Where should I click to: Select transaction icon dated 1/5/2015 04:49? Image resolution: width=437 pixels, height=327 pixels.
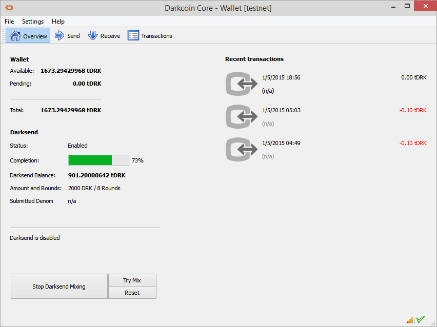[242, 150]
